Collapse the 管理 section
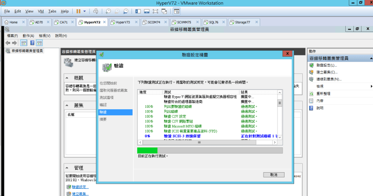 point(68,168)
